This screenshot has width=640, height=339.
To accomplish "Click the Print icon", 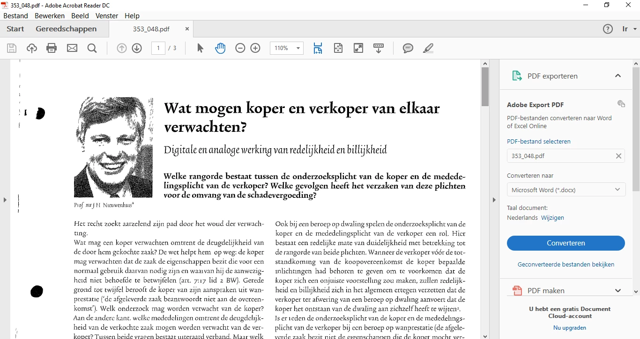I will [x=52, y=48].
